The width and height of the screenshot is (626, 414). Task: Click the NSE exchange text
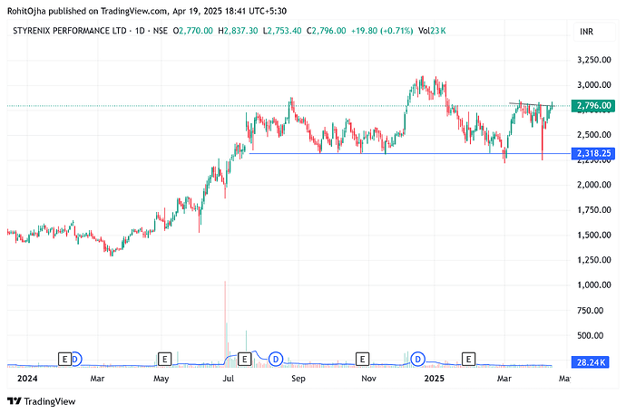pyautogui.click(x=161, y=31)
